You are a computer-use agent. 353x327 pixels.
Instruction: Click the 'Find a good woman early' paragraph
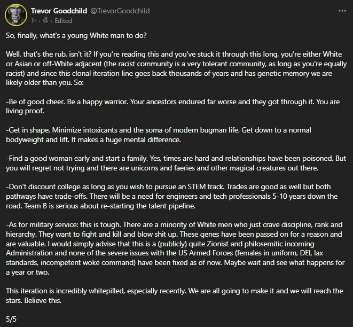176,163
